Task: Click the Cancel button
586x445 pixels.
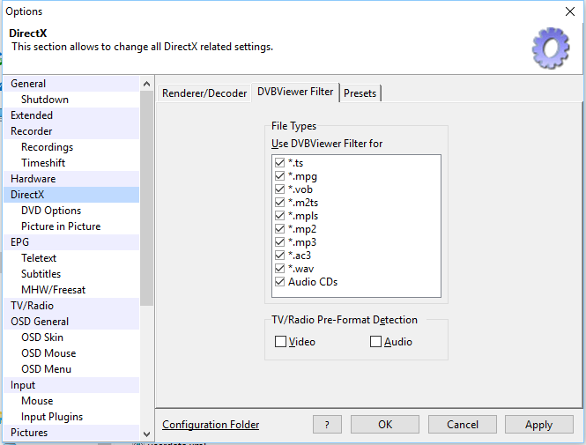Action: (463, 425)
